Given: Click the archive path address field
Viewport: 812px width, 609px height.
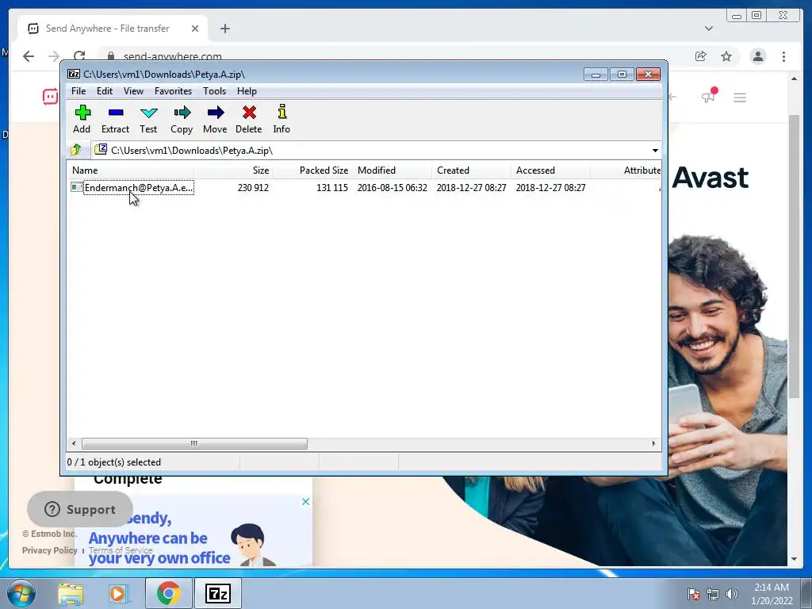Looking at the screenshot, I should pyautogui.click(x=371, y=151).
